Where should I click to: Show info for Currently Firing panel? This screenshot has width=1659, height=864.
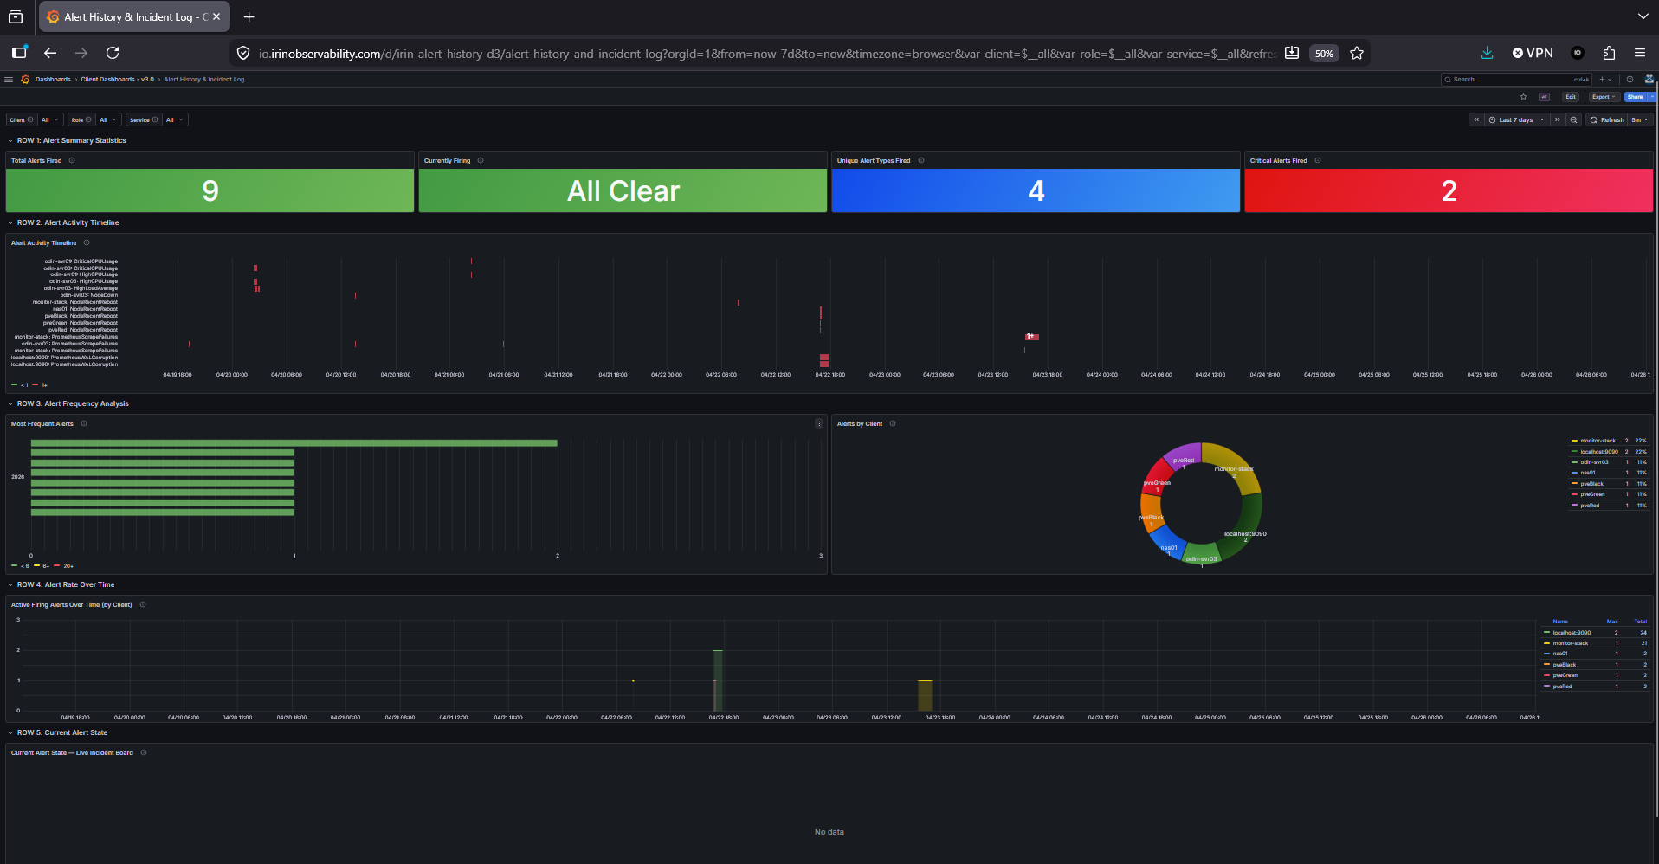pyautogui.click(x=481, y=160)
